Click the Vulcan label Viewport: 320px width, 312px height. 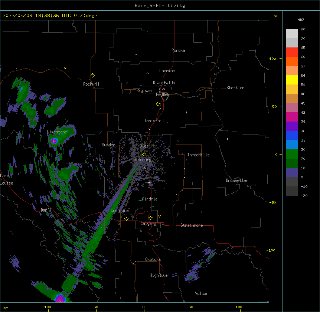tap(202, 293)
